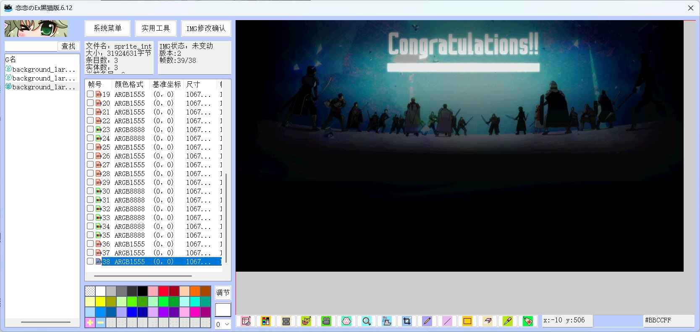Select the checkbox for frame 35
The height and width of the screenshot is (332, 700).
click(x=90, y=235)
